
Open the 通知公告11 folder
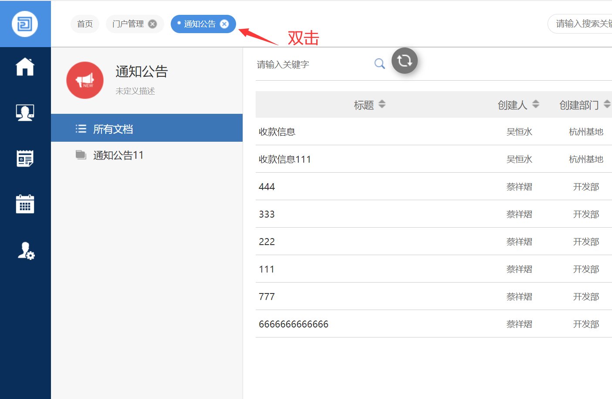click(x=118, y=155)
